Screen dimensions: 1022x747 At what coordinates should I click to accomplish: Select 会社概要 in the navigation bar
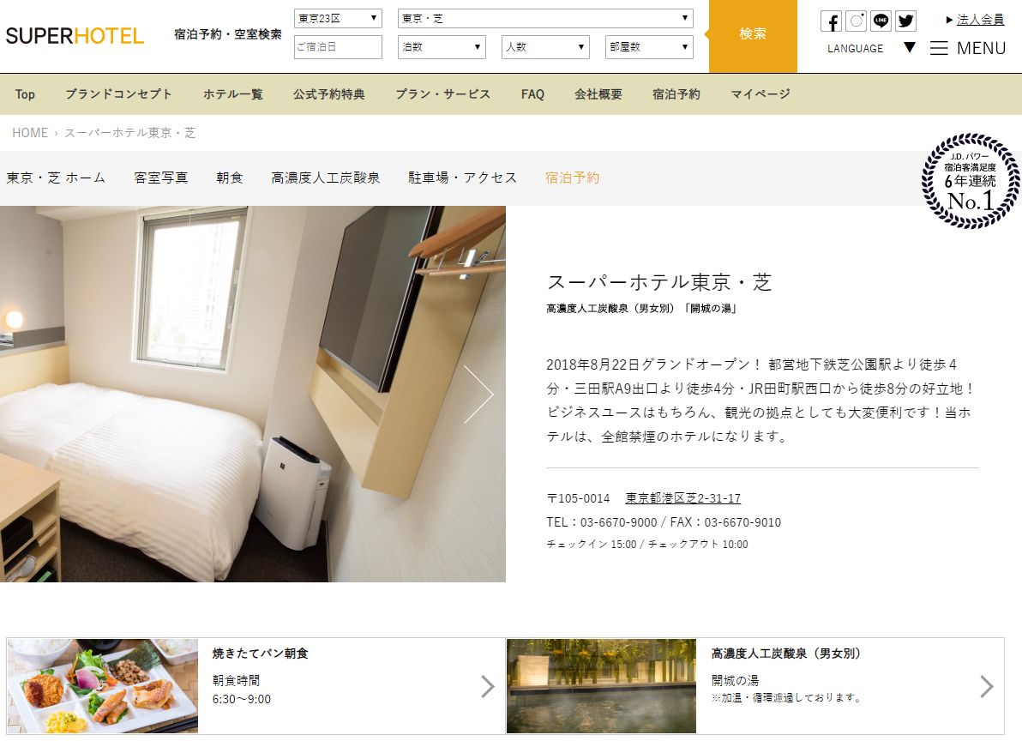[x=598, y=93]
